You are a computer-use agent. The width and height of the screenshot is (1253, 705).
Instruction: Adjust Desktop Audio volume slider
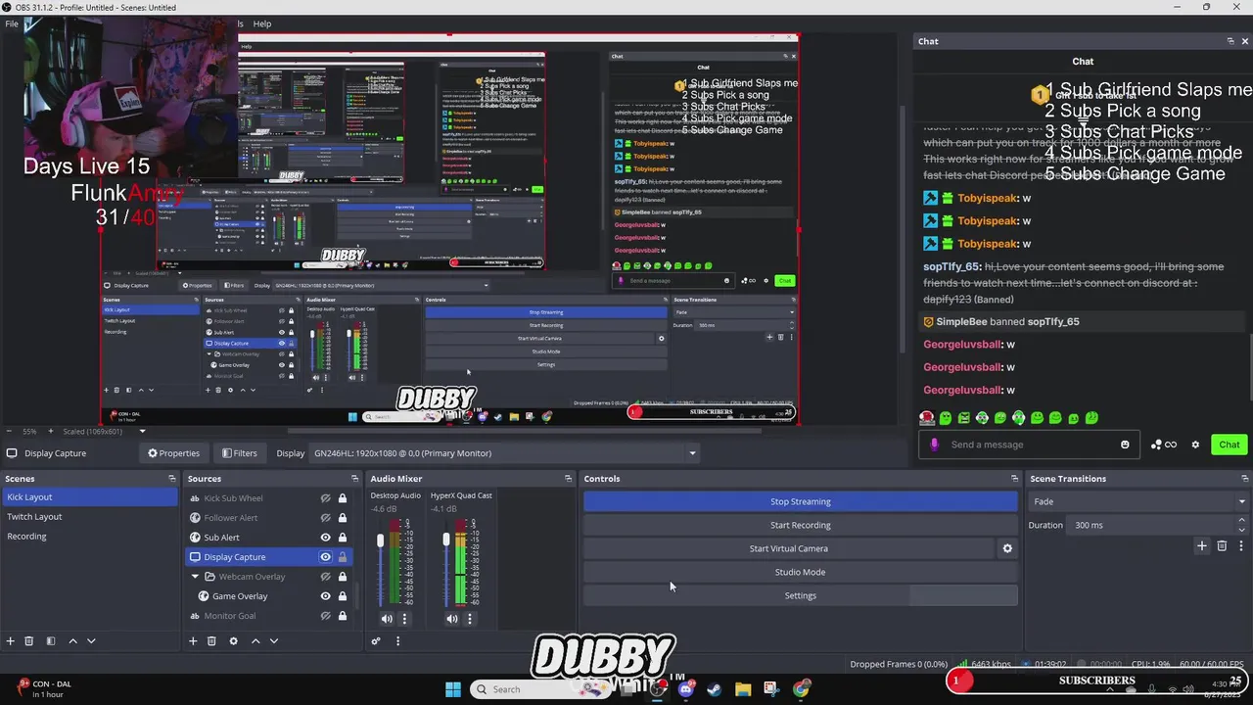(381, 540)
